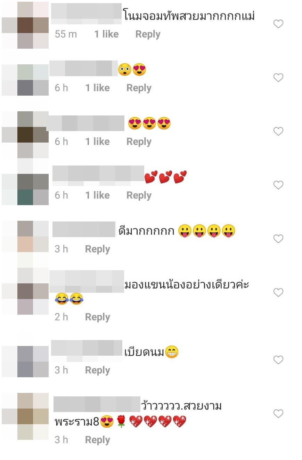Image resolution: width=302 pixels, height=460 pixels.
Task: Open username of the ดีมากกกกกก commenter
Action: (84, 230)
